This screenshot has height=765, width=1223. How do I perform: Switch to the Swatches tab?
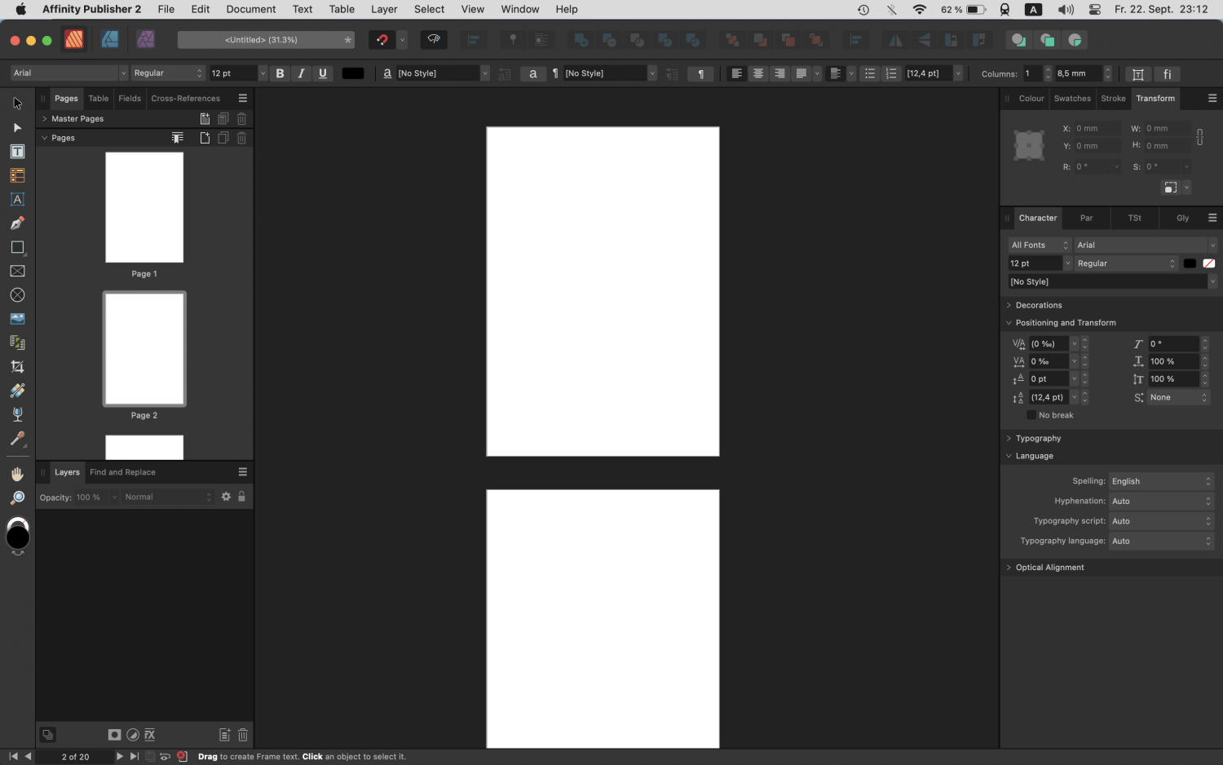[1071, 98]
